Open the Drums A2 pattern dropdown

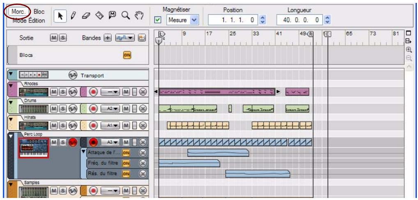tap(110, 109)
